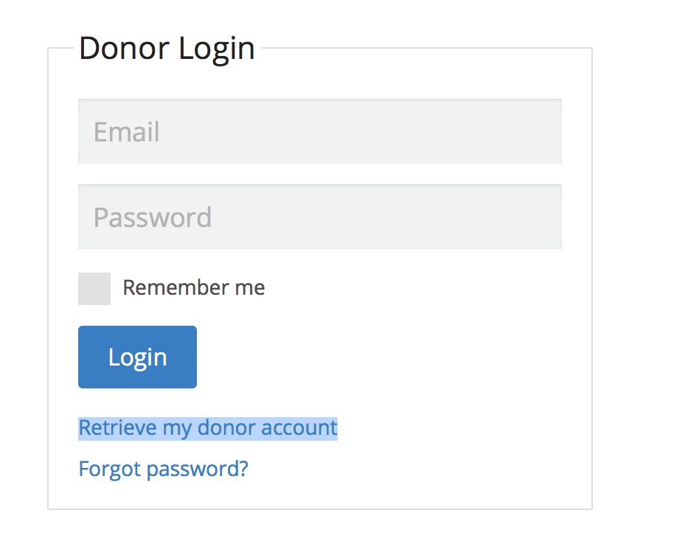
Task: Place cursor in the Email placeholder box
Action: click(x=319, y=131)
